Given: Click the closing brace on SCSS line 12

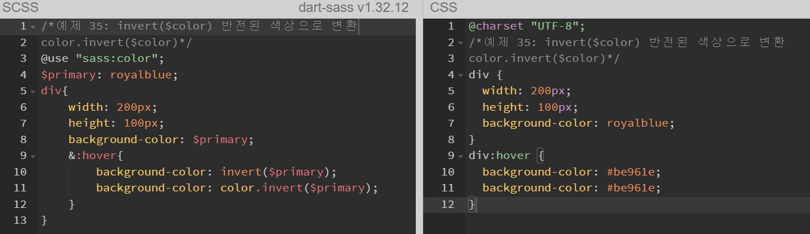Looking at the screenshot, I should point(72,204).
